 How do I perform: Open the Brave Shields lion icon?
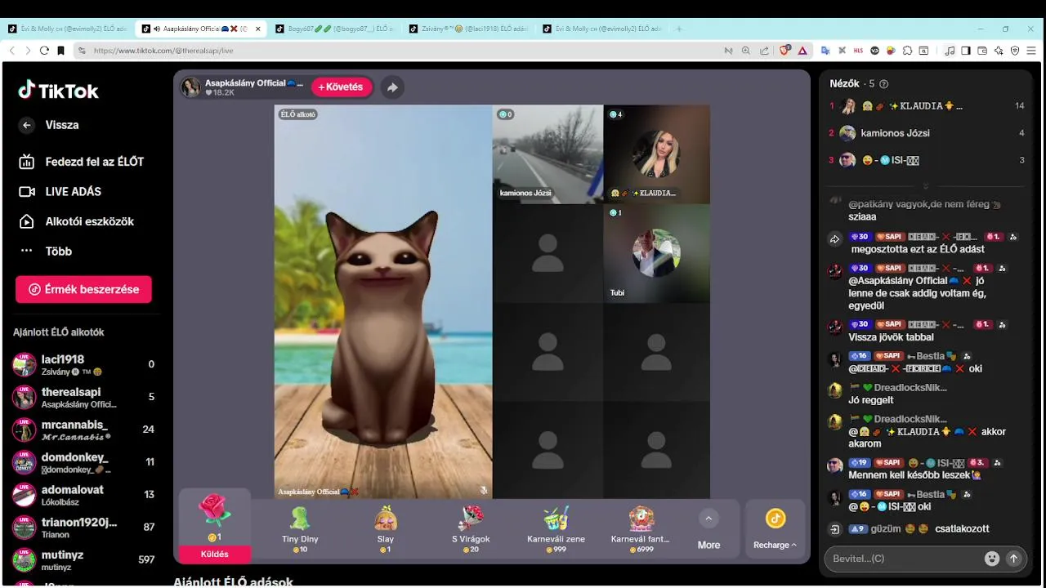(784, 51)
